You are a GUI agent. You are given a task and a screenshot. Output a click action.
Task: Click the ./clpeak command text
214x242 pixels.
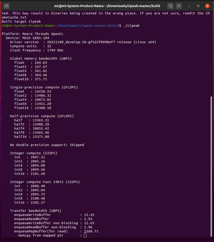[131, 26]
